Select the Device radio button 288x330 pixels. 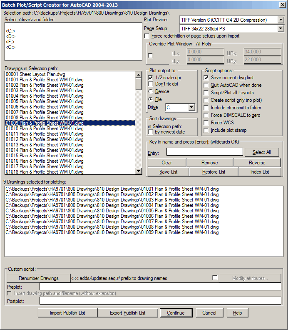[151, 91]
